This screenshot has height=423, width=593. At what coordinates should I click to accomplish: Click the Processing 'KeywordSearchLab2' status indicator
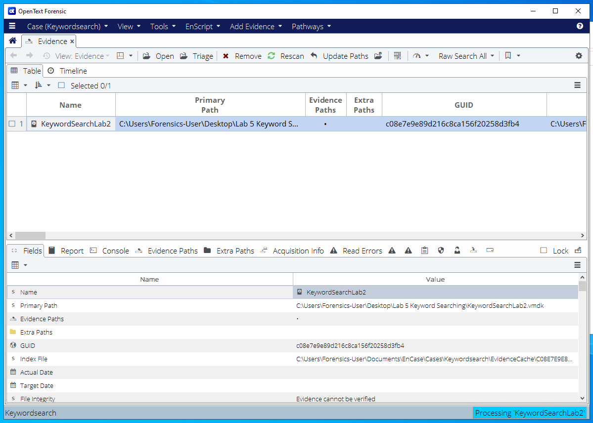pos(530,413)
